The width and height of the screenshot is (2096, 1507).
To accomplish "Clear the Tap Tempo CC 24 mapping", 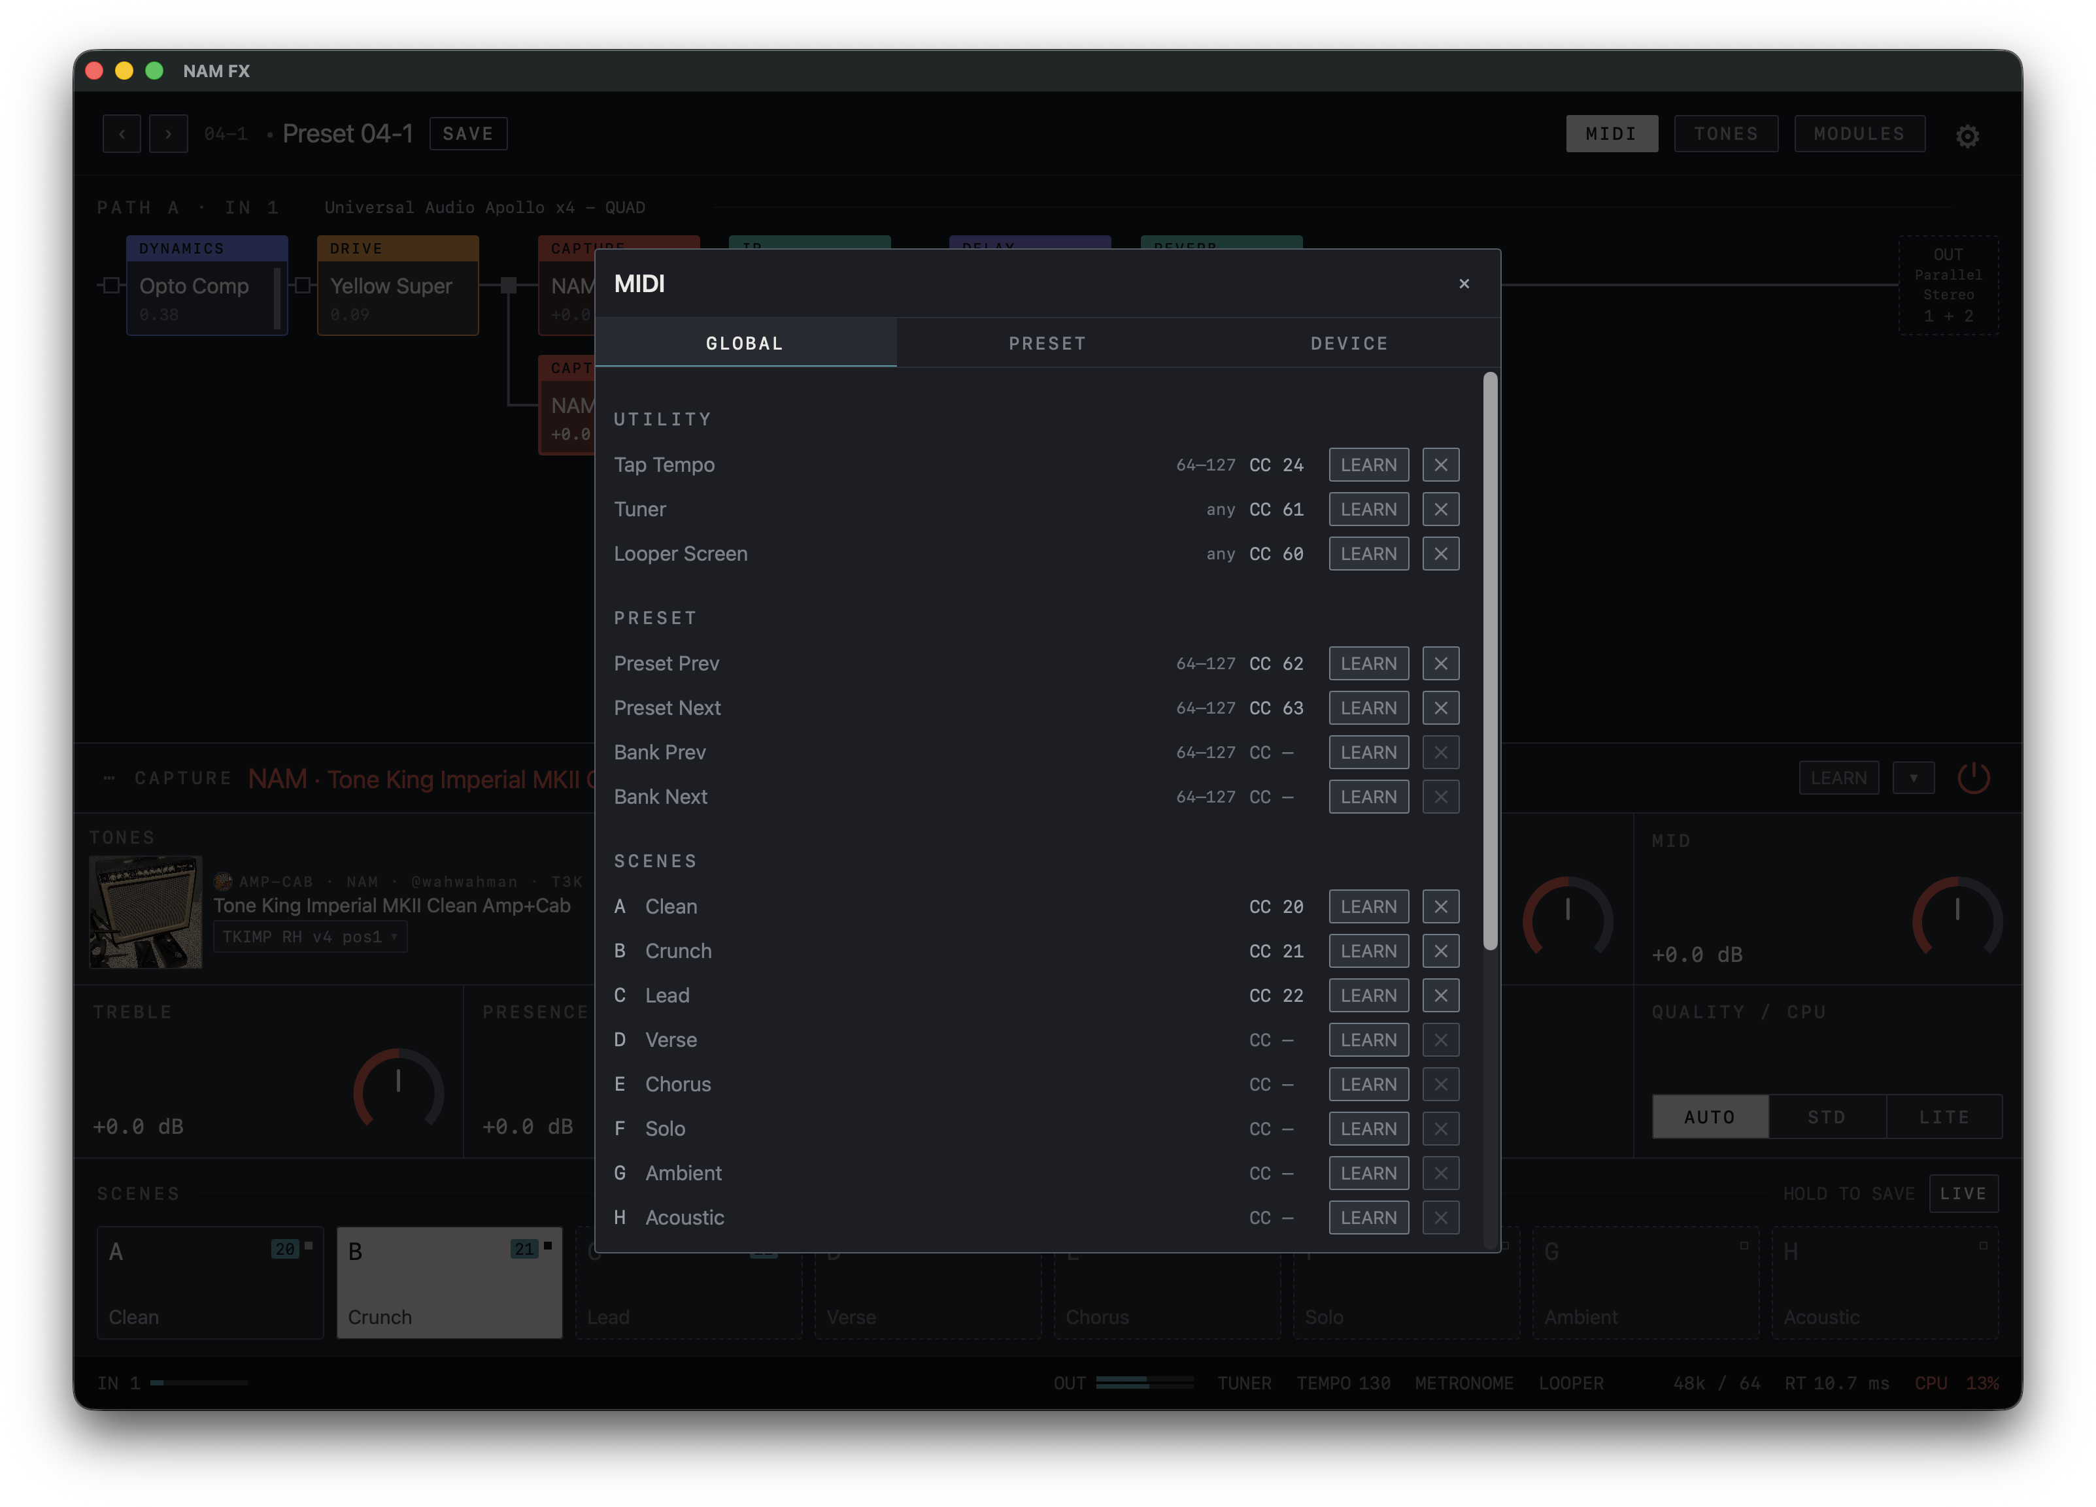I will point(1441,465).
